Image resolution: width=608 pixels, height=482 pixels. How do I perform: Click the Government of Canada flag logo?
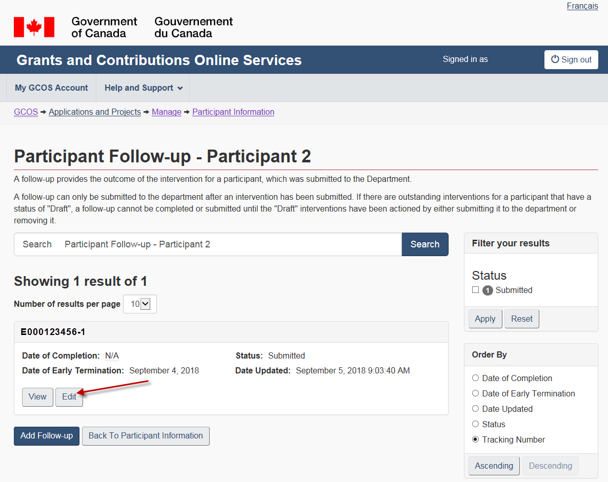pos(34,27)
